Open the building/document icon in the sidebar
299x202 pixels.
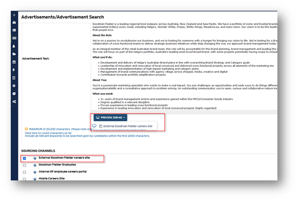click(14, 78)
